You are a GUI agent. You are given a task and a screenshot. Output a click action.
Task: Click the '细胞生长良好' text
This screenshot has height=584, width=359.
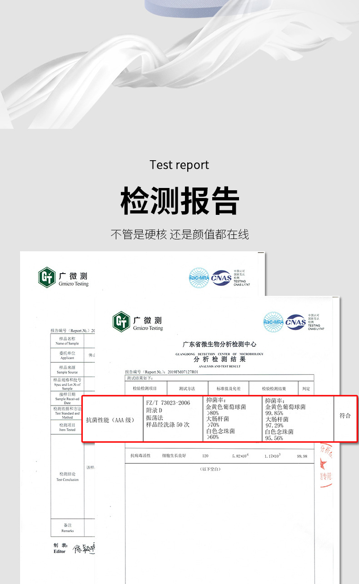(x=174, y=456)
